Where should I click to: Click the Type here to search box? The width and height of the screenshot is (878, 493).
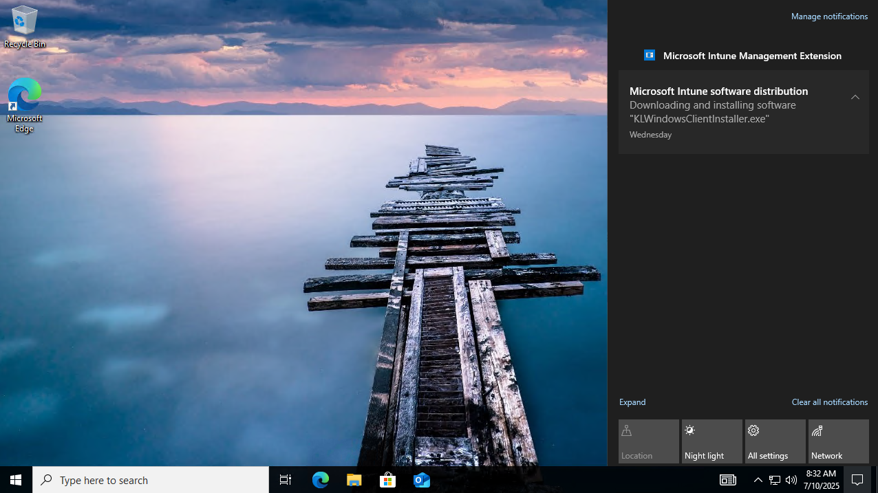click(x=151, y=480)
